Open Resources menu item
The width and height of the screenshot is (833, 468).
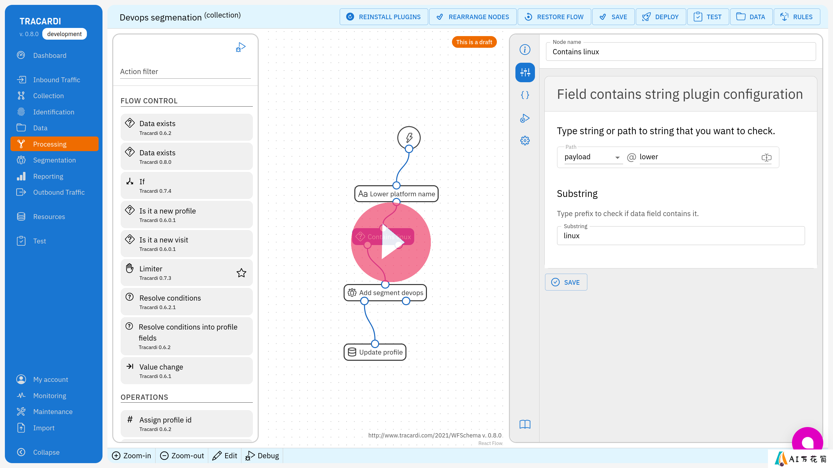[x=54, y=217]
